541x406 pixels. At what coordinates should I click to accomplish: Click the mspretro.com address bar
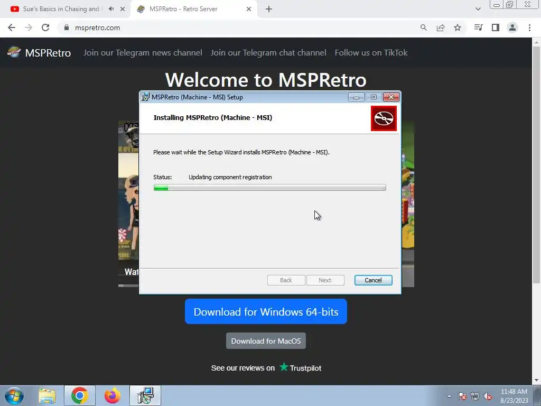[238, 27]
